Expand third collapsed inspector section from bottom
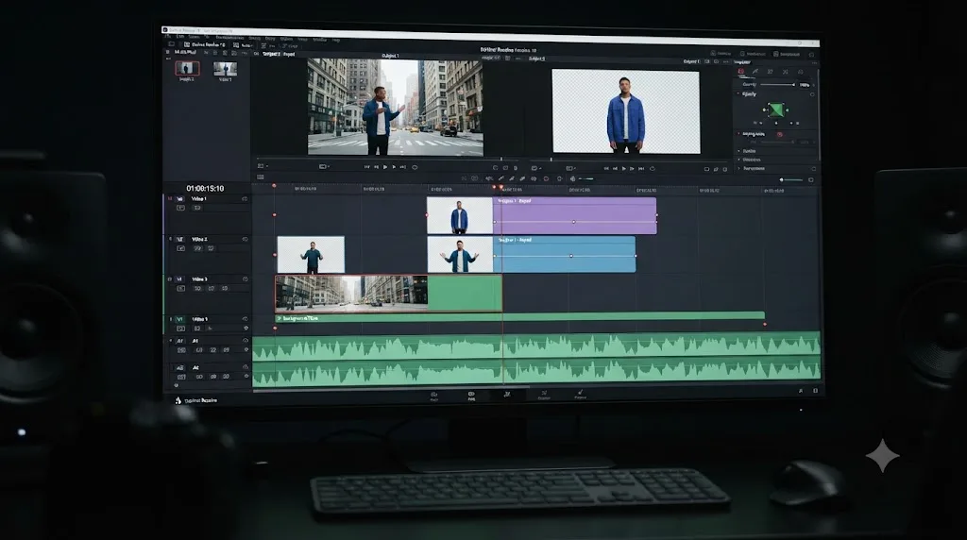The width and height of the screenshot is (967, 540). click(x=738, y=151)
